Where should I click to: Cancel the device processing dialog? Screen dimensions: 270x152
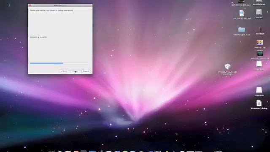click(86, 71)
